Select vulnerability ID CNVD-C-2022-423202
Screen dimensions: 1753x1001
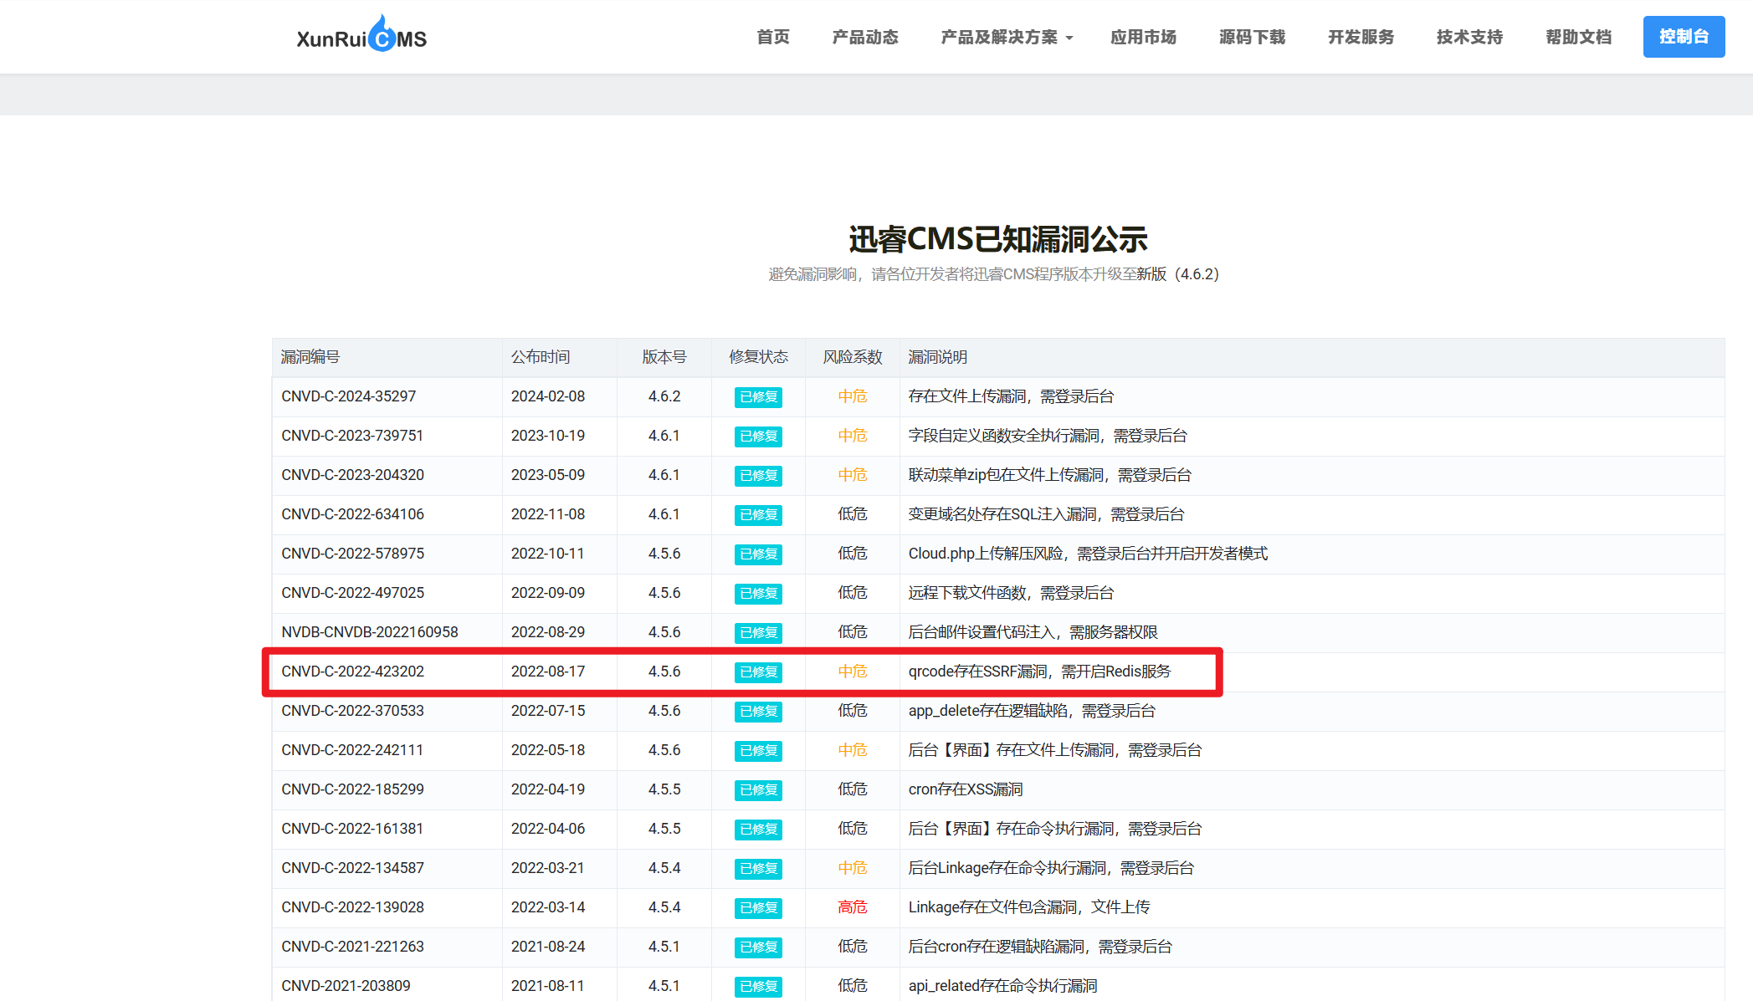point(353,672)
